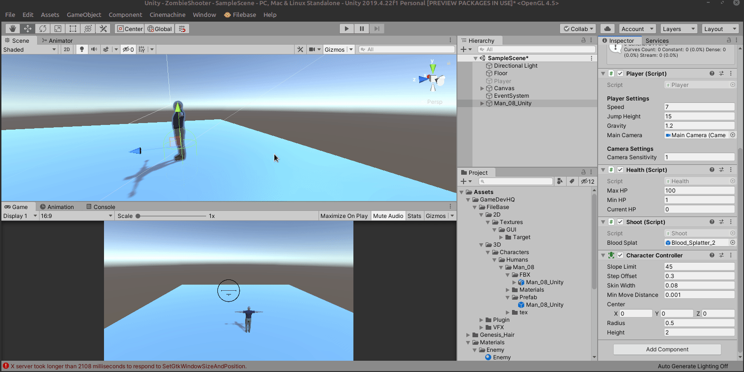Open the Scene view Gizmos dropdown arrow
Image resolution: width=744 pixels, height=372 pixels.
click(351, 49)
